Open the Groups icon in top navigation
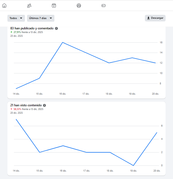173x179 pixels. click(79, 6)
